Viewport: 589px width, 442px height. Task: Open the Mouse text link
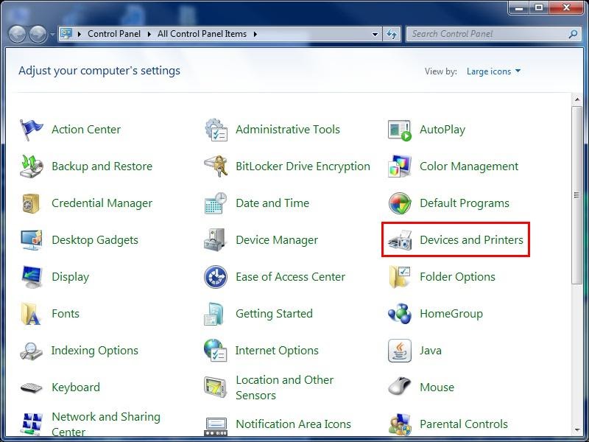[x=437, y=387]
